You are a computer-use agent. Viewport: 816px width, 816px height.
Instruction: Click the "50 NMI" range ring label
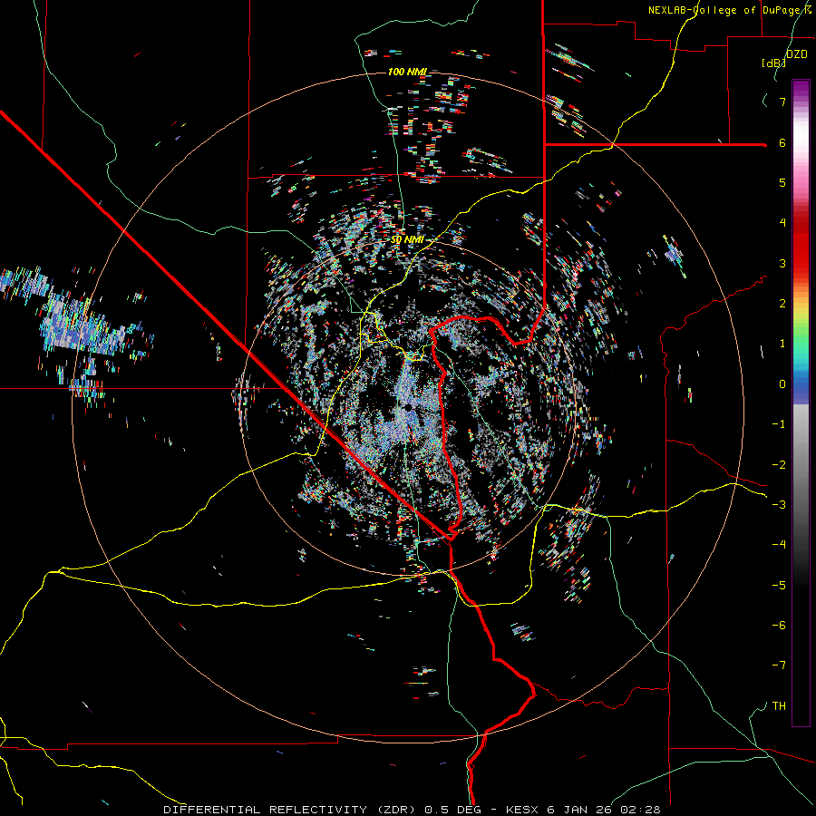[407, 240]
